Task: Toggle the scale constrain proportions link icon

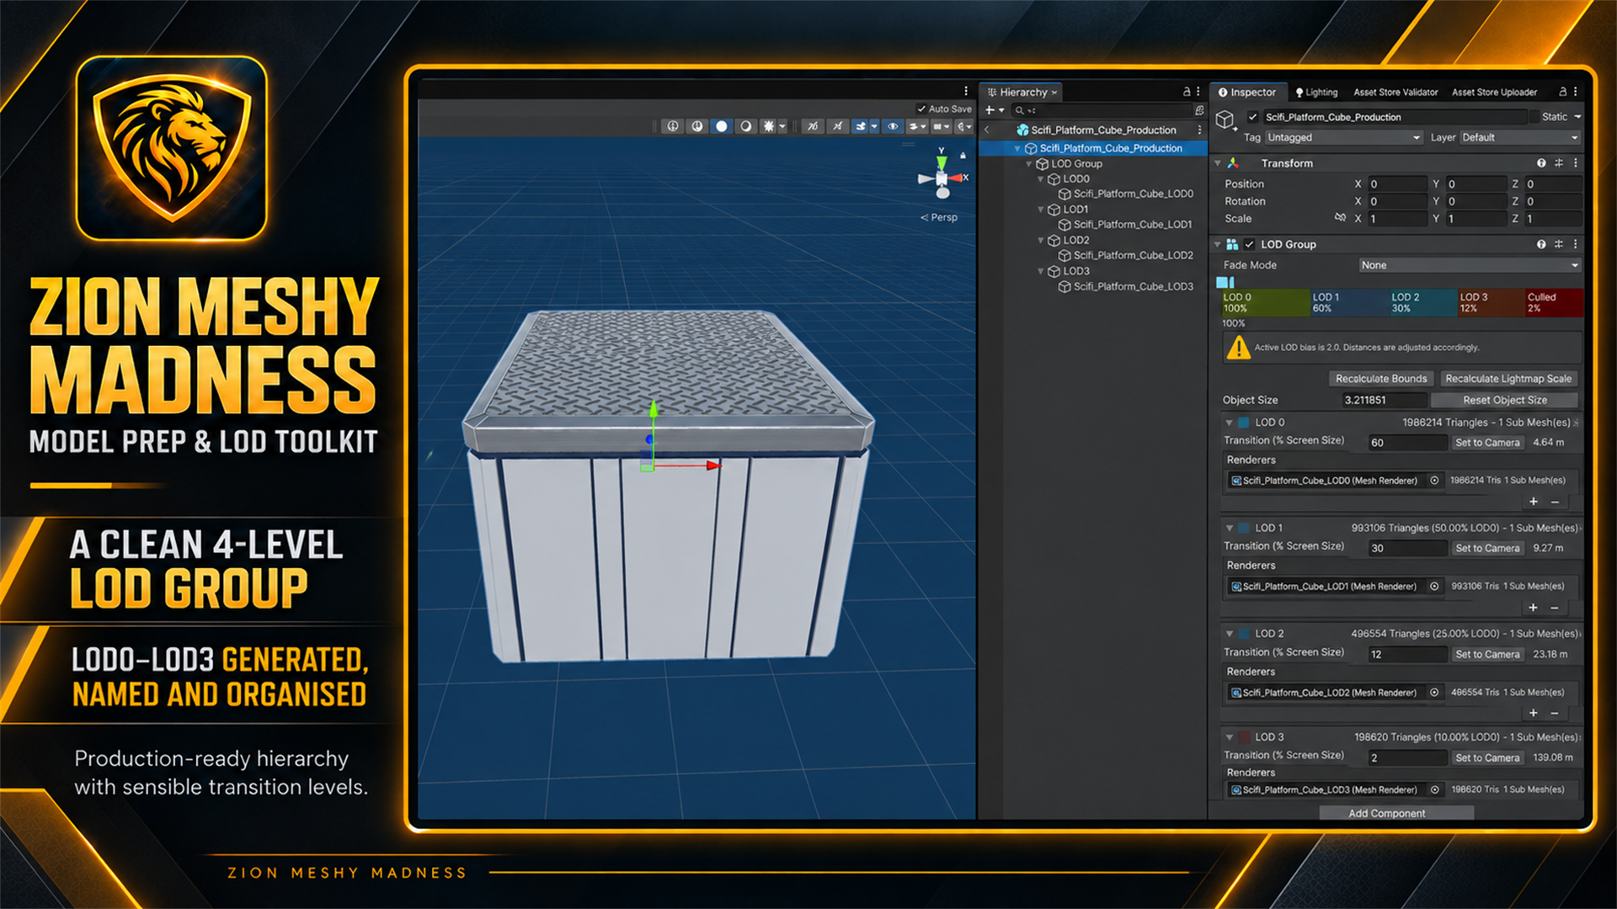Action: [x=1340, y=218]
